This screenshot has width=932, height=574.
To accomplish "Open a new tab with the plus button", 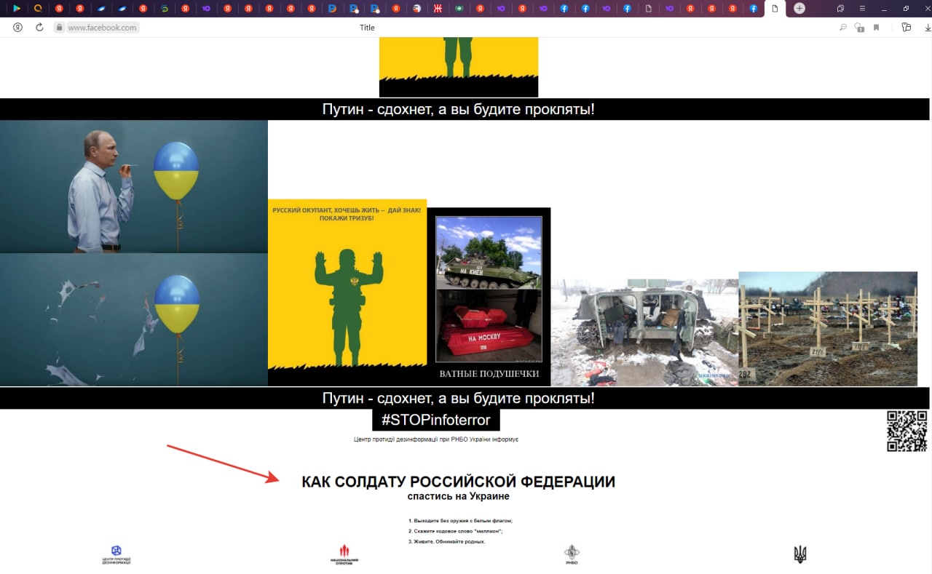I will 799,8.
